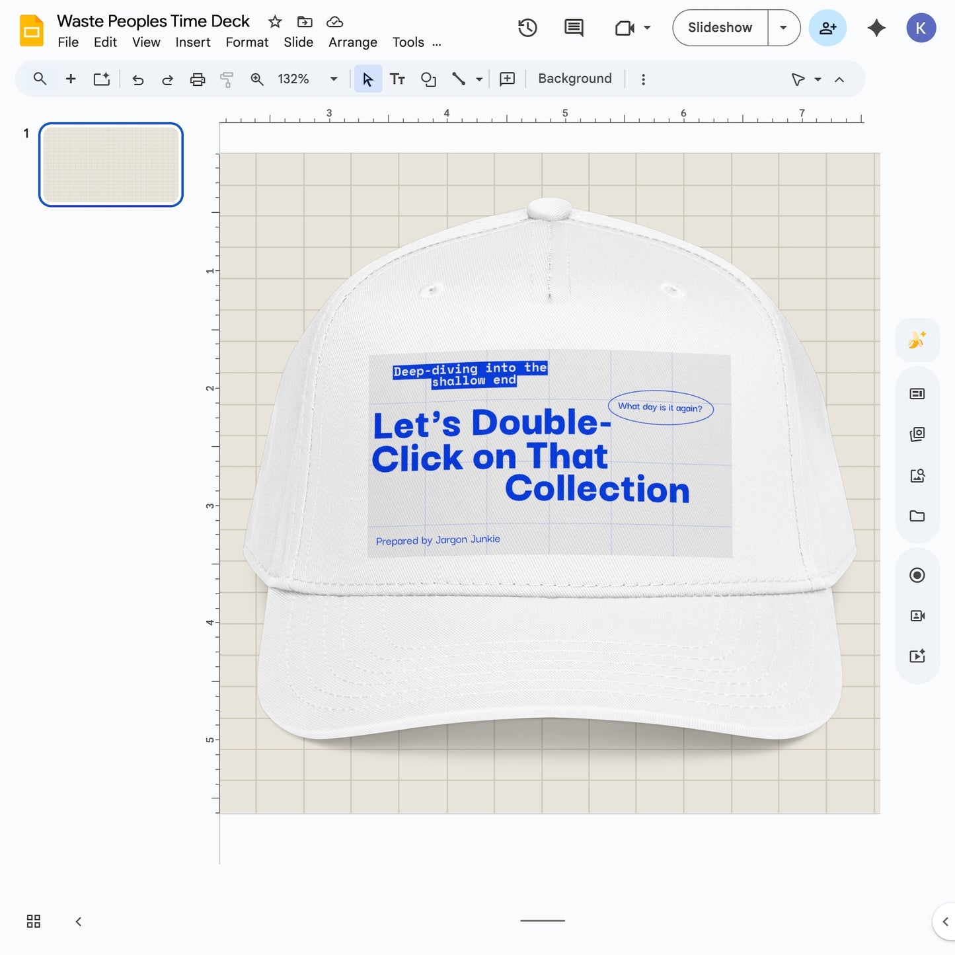
Task: Expand pointer mode dropdown arrow
Action: (818, 79)
